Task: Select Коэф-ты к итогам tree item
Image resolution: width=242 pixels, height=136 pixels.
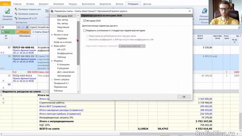Action: pos(63,42)
